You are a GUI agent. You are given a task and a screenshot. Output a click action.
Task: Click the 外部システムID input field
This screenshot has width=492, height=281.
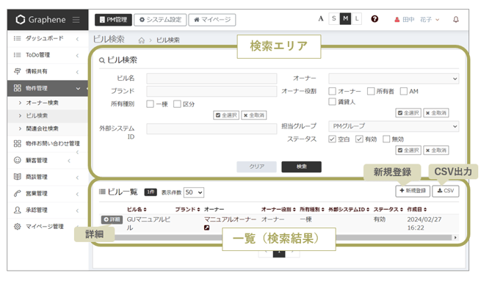click(x=211, y=128)
